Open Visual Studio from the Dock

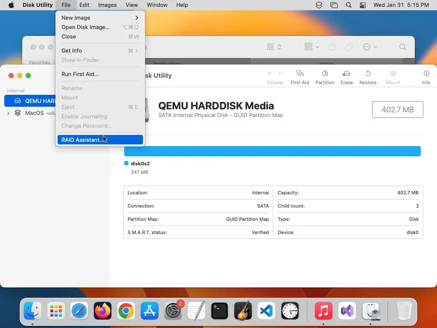click(347, 311)
